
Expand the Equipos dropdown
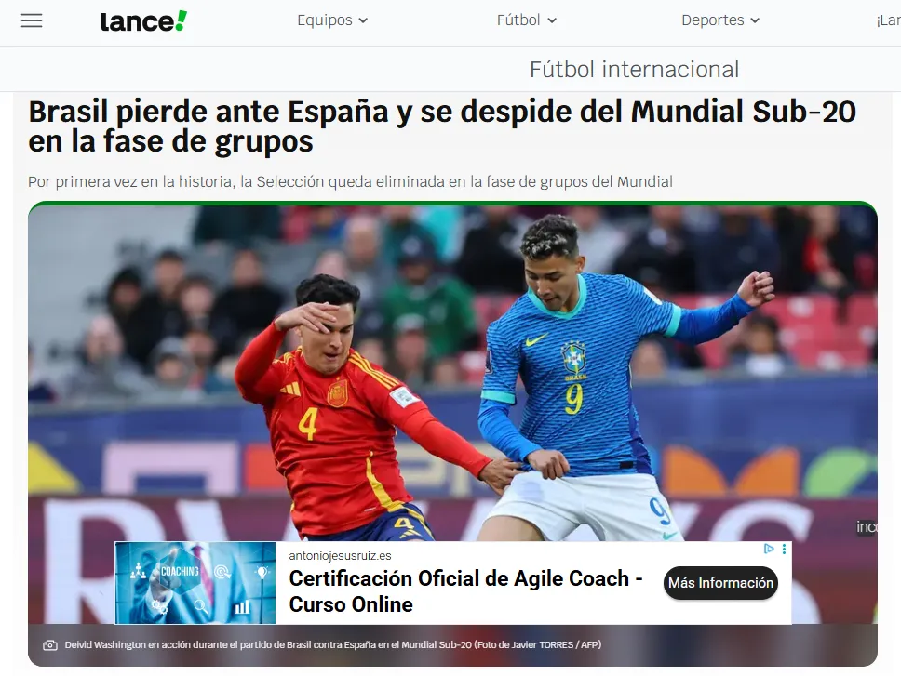pos(332,20)
